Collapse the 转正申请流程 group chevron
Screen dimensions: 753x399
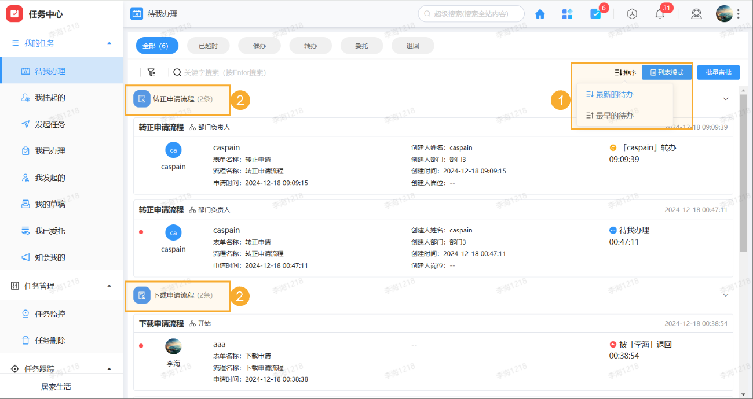pos(725,99)
